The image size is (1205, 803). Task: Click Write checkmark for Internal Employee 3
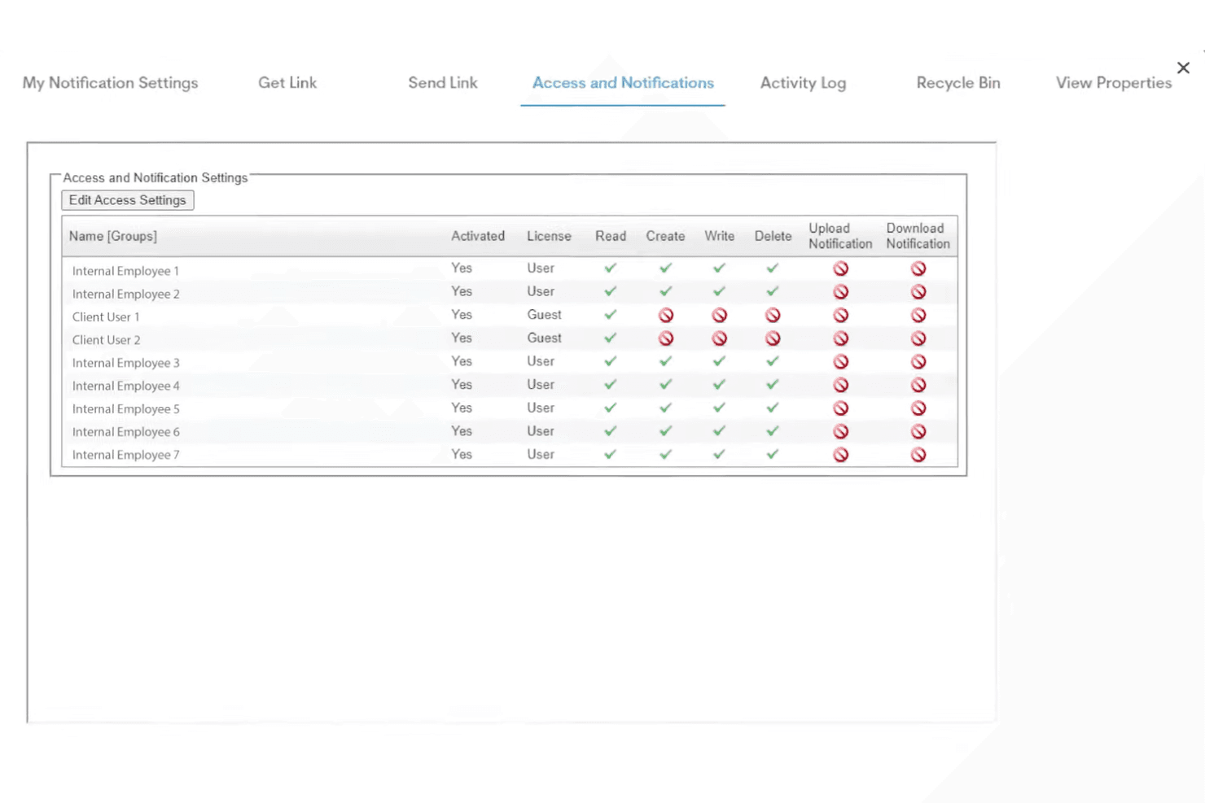coord(719,360)
